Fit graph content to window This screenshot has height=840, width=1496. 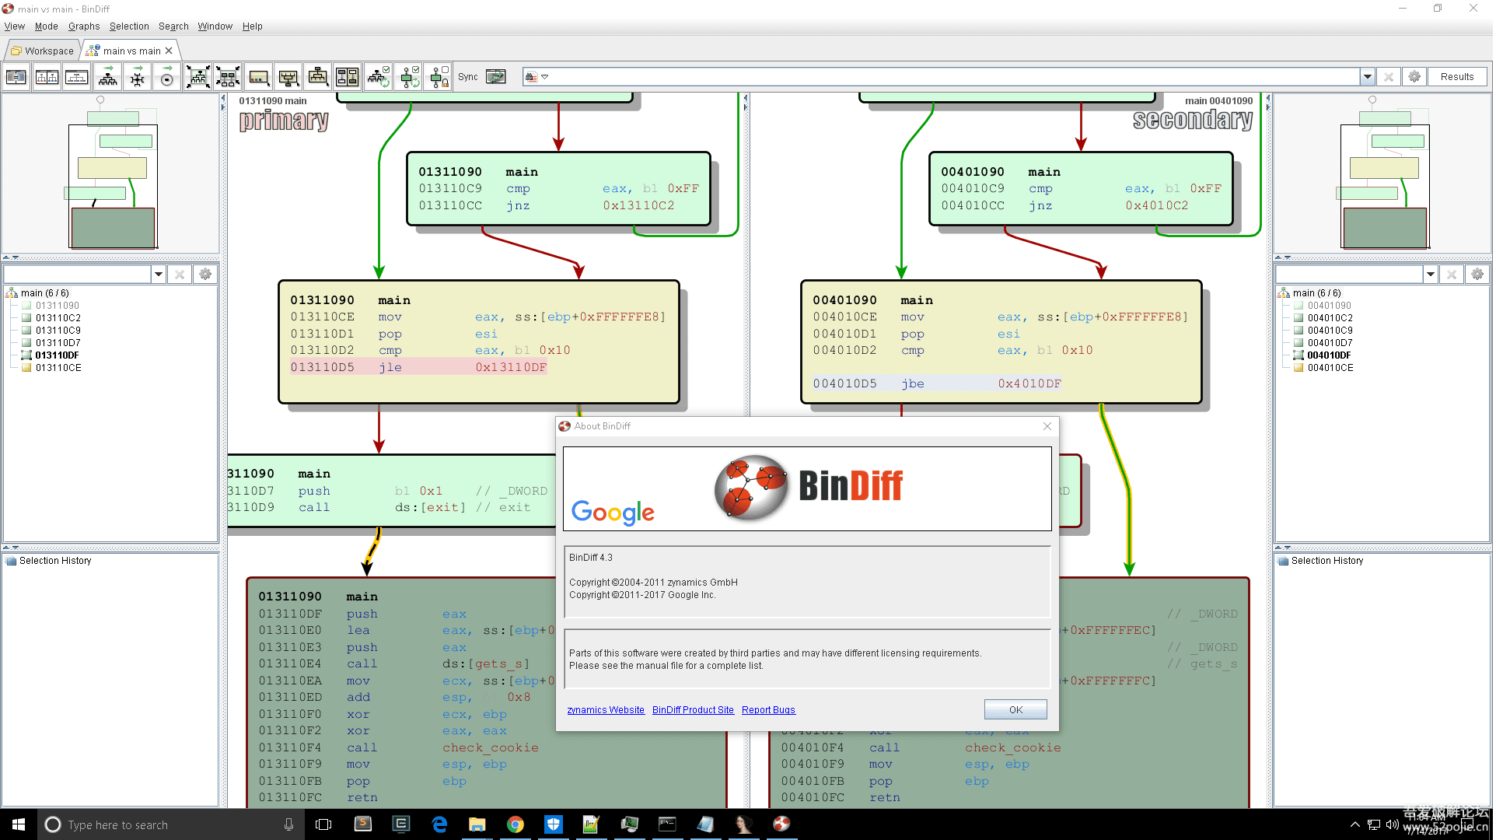click(x=198, y=77)
